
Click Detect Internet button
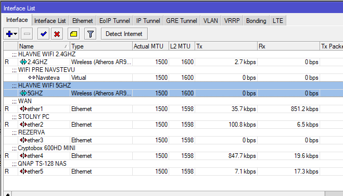coord(124,34)
